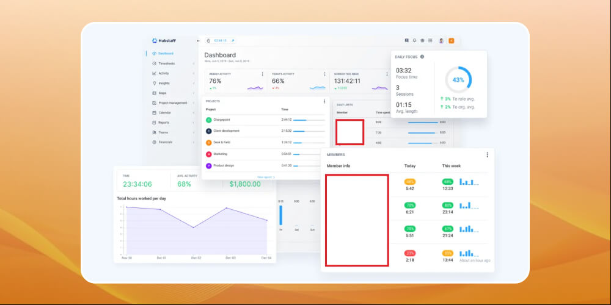The width and height of the screenshot is (611, 305).
Task: Click the orange organization badge in the top bar
Action: click(452, 40)
